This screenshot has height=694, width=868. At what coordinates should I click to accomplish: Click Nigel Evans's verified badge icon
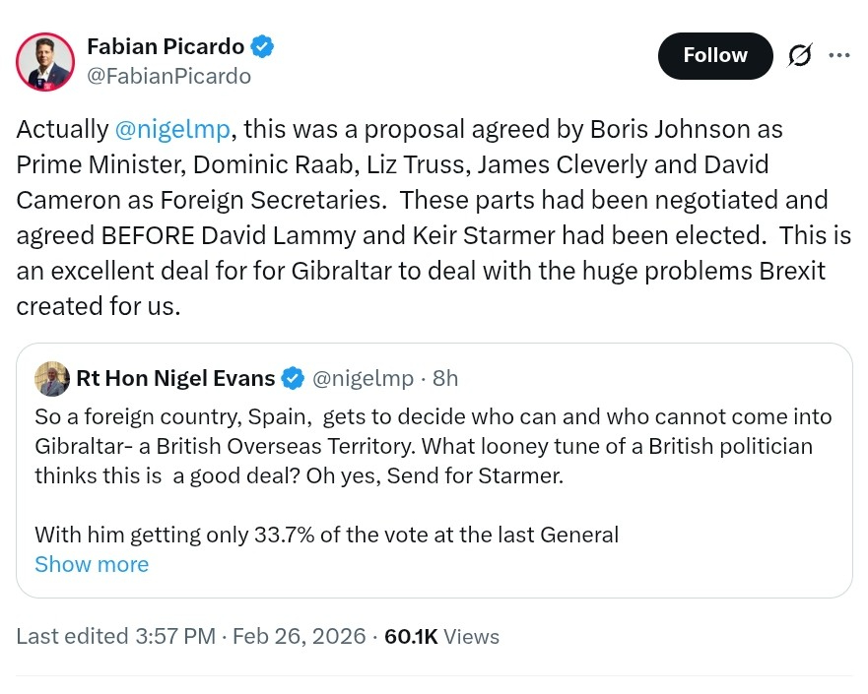(x=293, y=378)
